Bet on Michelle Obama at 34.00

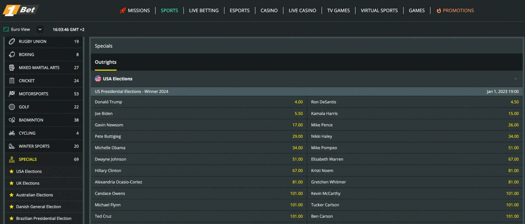(199, 148)
